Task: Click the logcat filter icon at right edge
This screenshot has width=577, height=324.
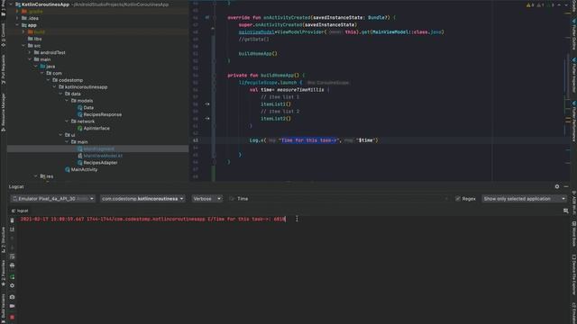Action: (x=565, y=211)
